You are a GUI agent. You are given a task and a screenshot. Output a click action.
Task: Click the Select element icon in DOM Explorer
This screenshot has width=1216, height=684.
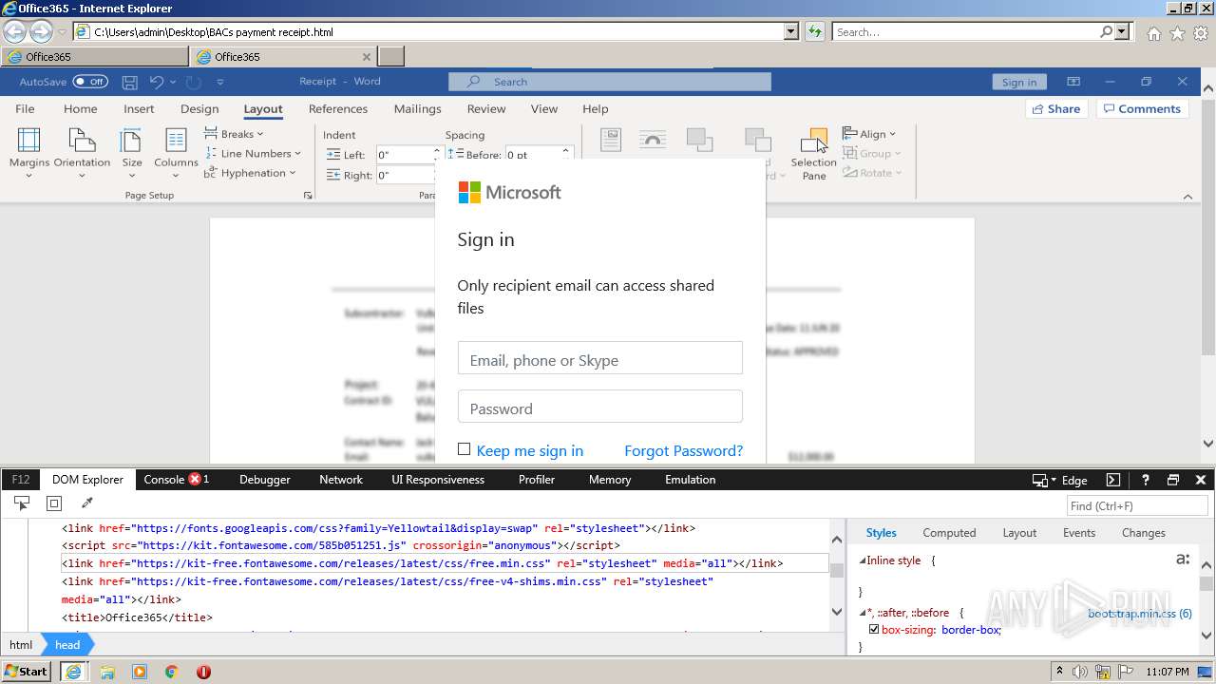click(x=22, y=503)
